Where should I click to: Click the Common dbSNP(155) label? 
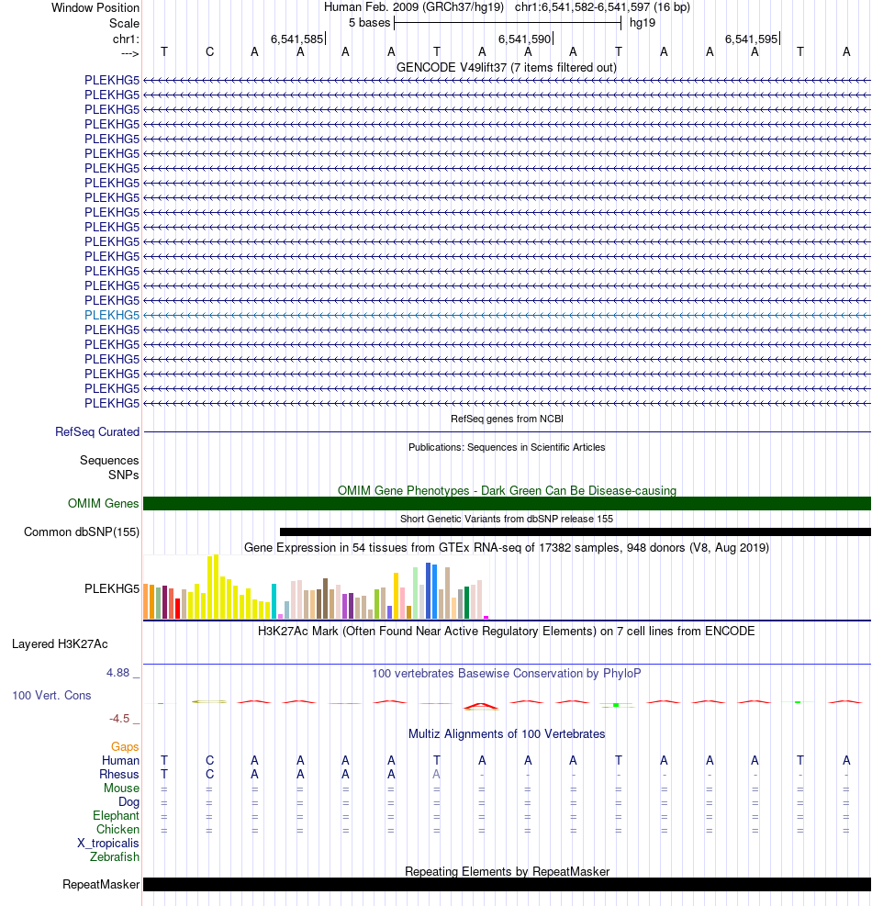click(82, 531)
